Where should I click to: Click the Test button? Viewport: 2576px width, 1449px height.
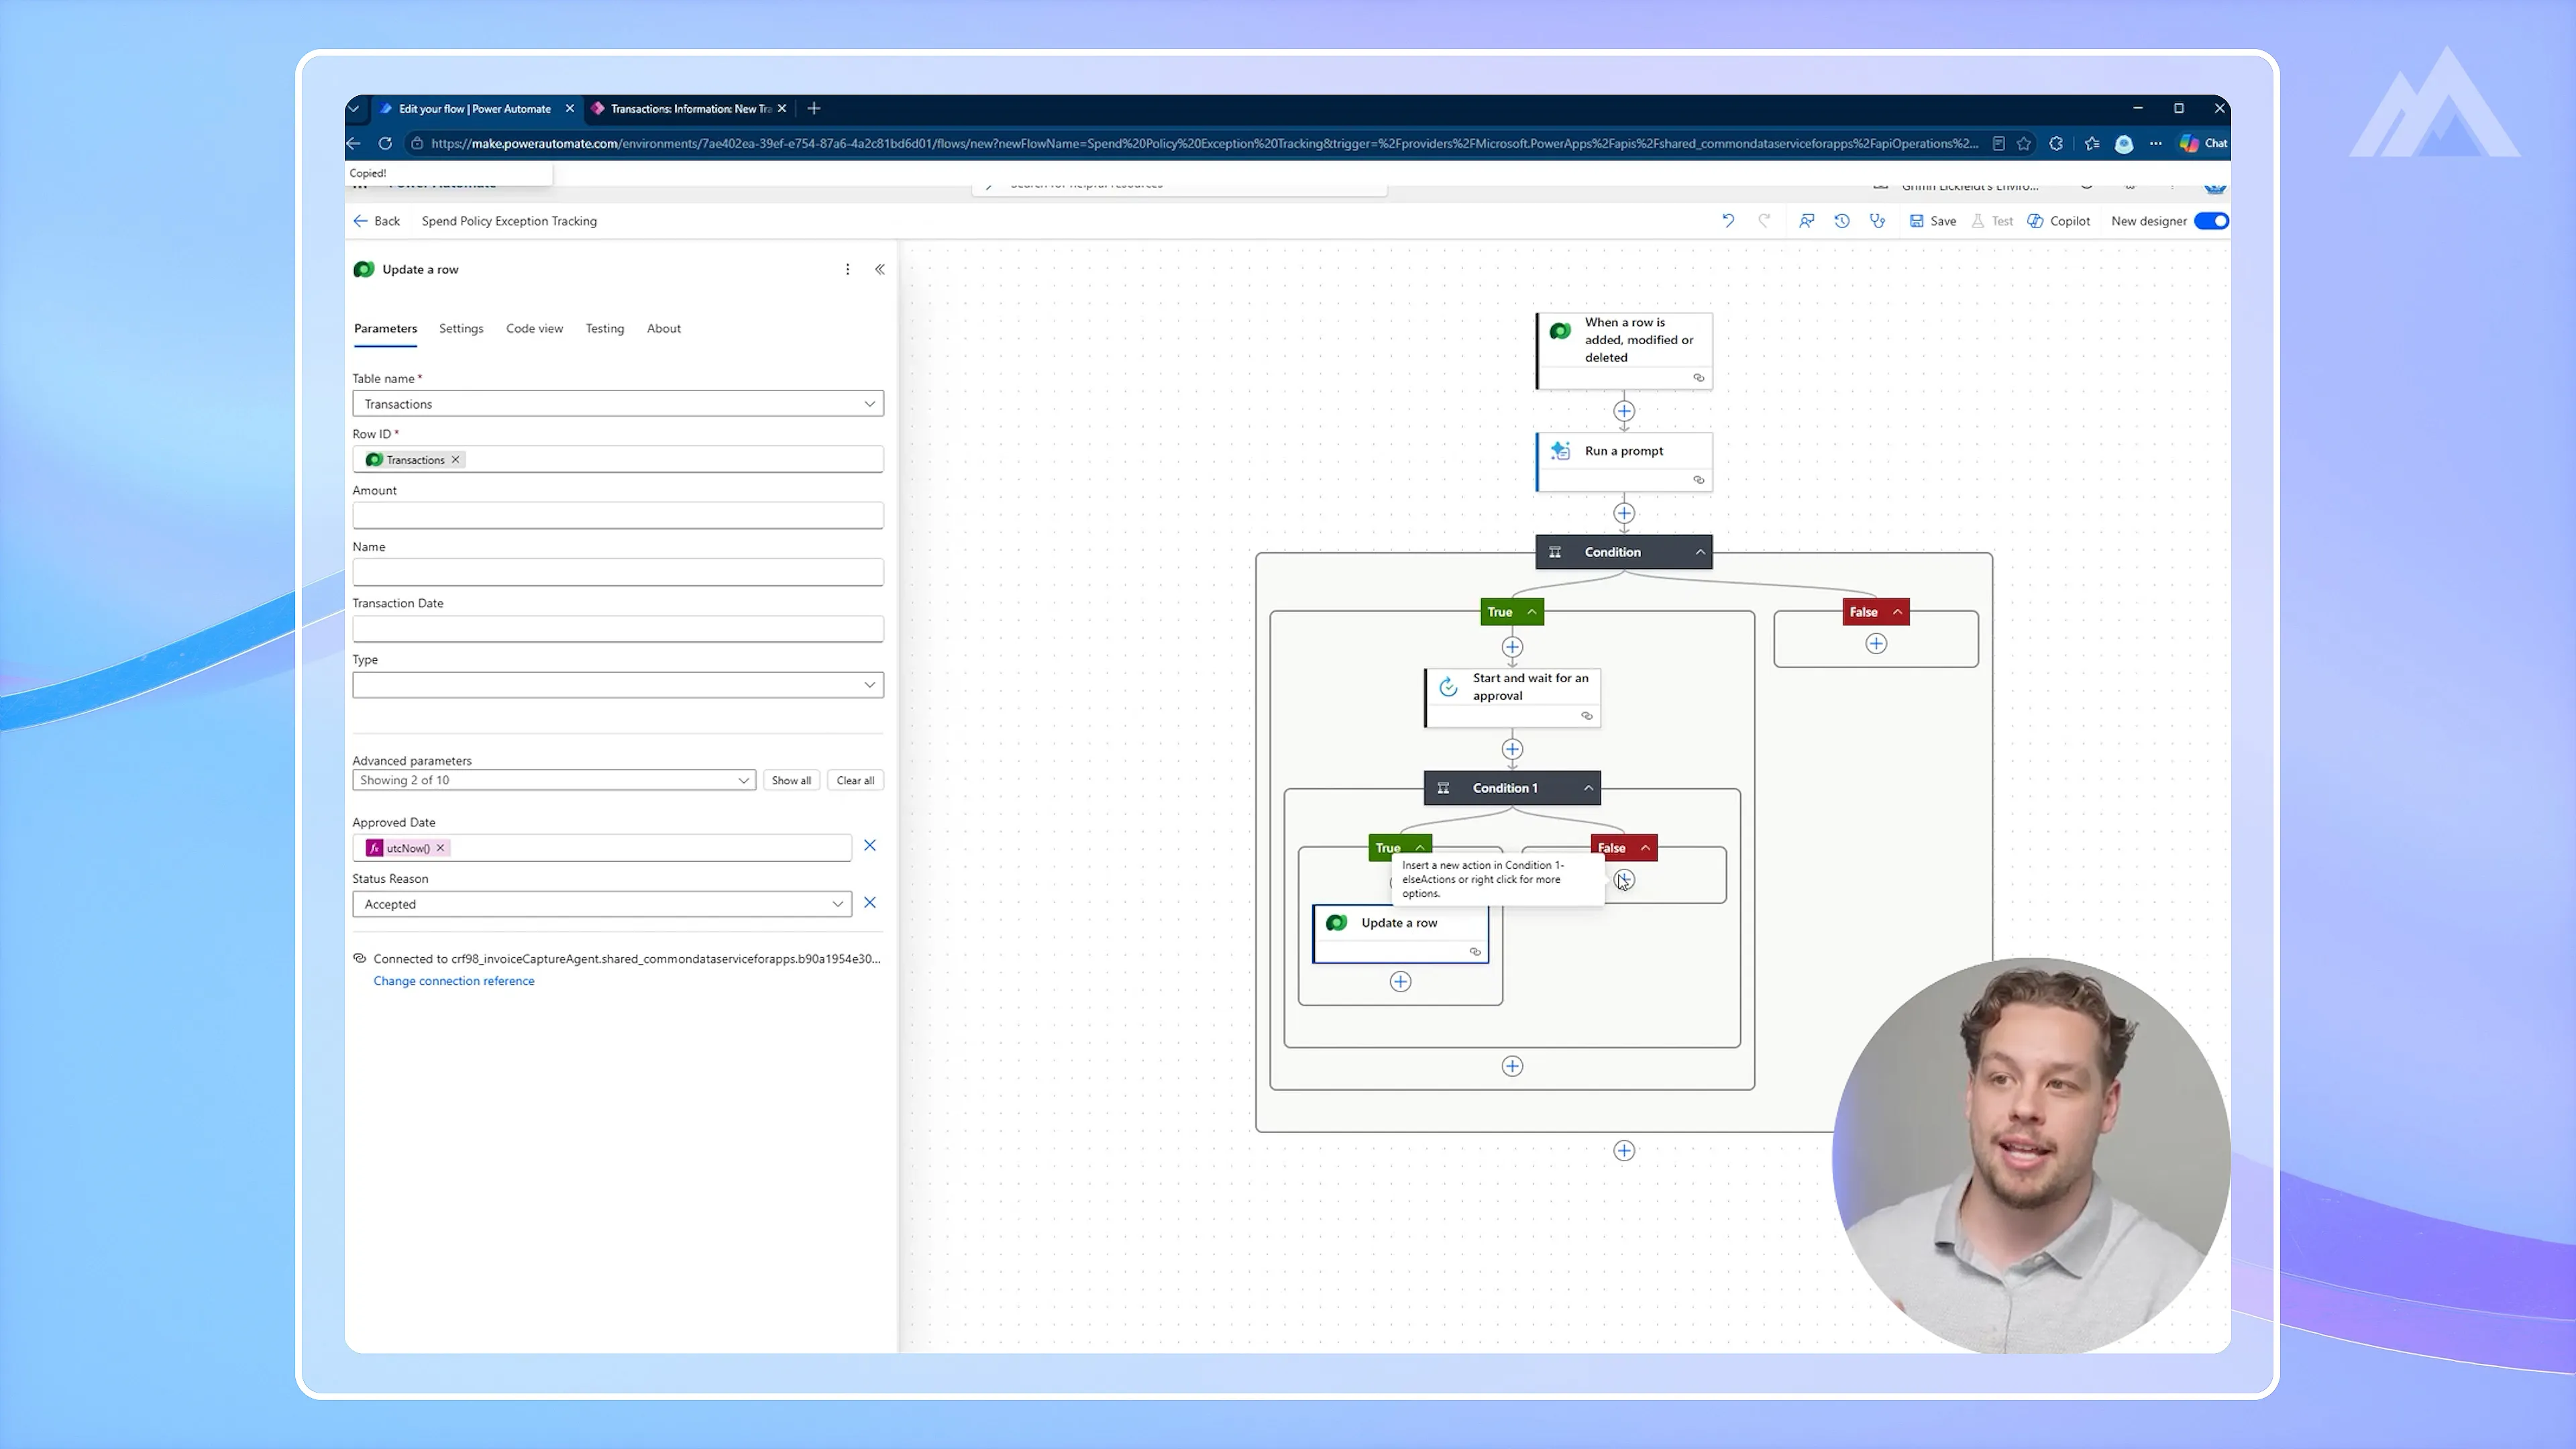1992,221
